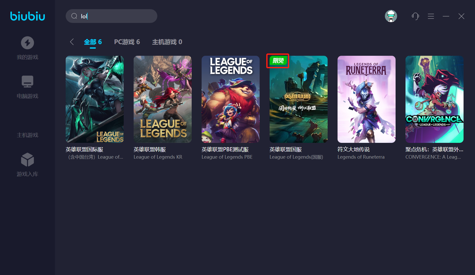
Task: Go back using the left chevron
Action: click(72, 42)
